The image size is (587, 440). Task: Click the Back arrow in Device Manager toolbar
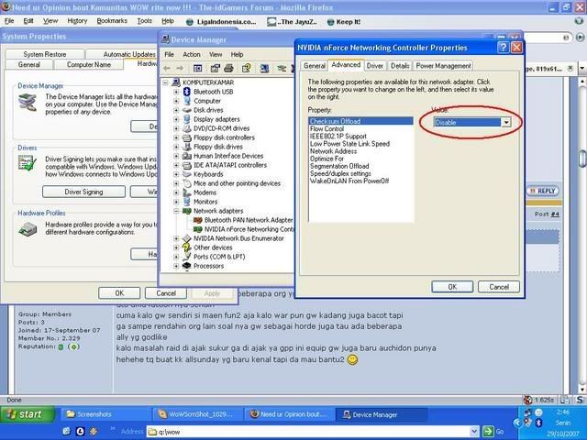(x=167, y=68)
